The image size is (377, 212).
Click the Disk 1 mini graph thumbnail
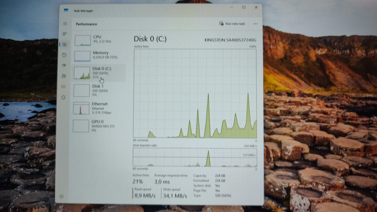[x=82, y=91]
